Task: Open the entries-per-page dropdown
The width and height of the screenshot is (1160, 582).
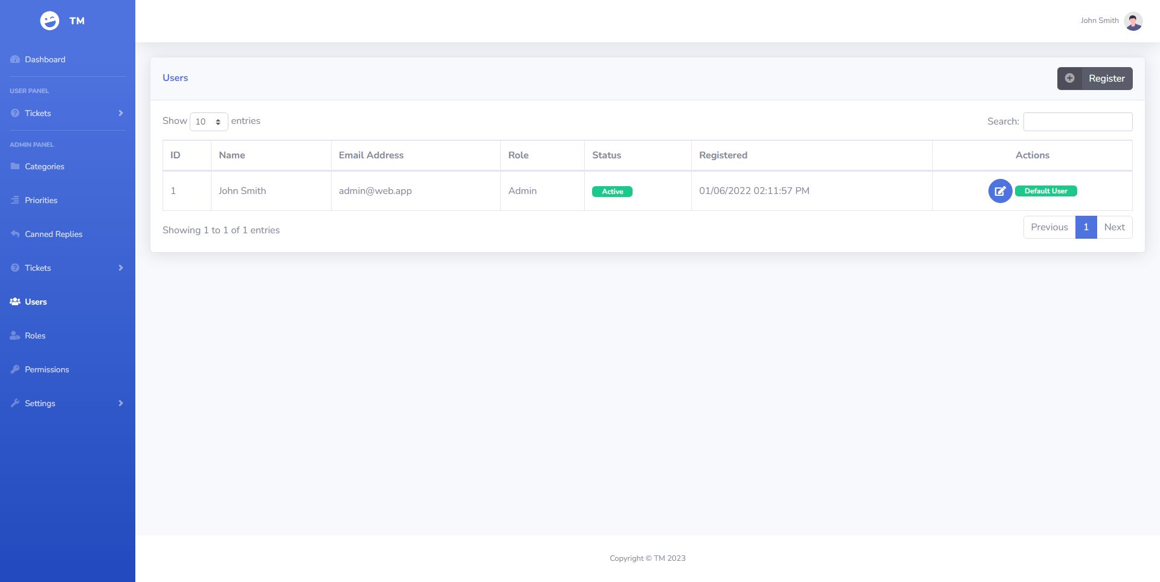Action: tap(208, 121)
